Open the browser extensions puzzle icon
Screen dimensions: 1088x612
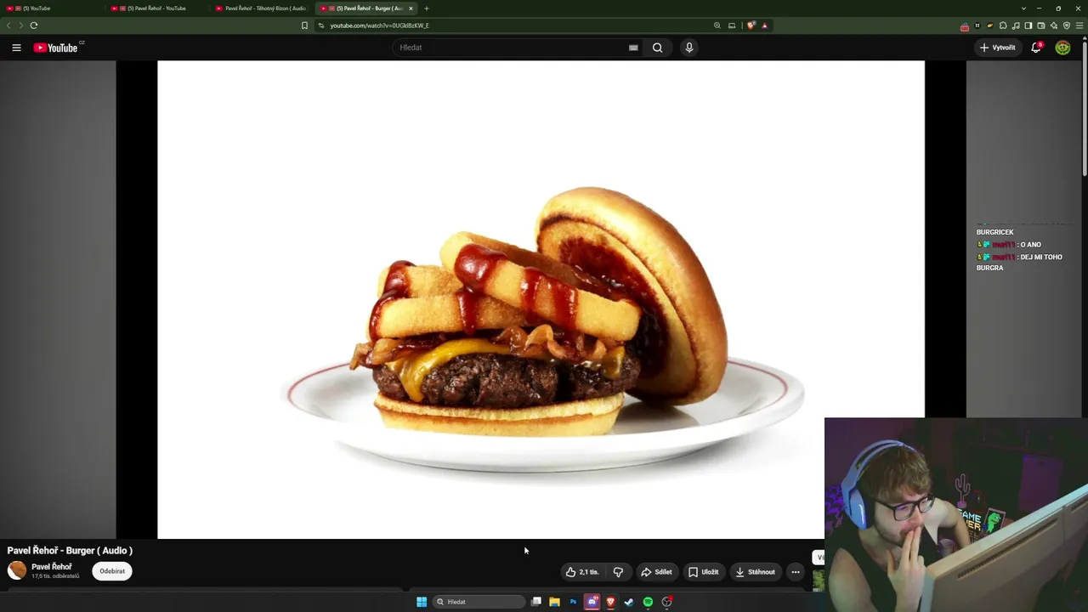coord(1003,25)
